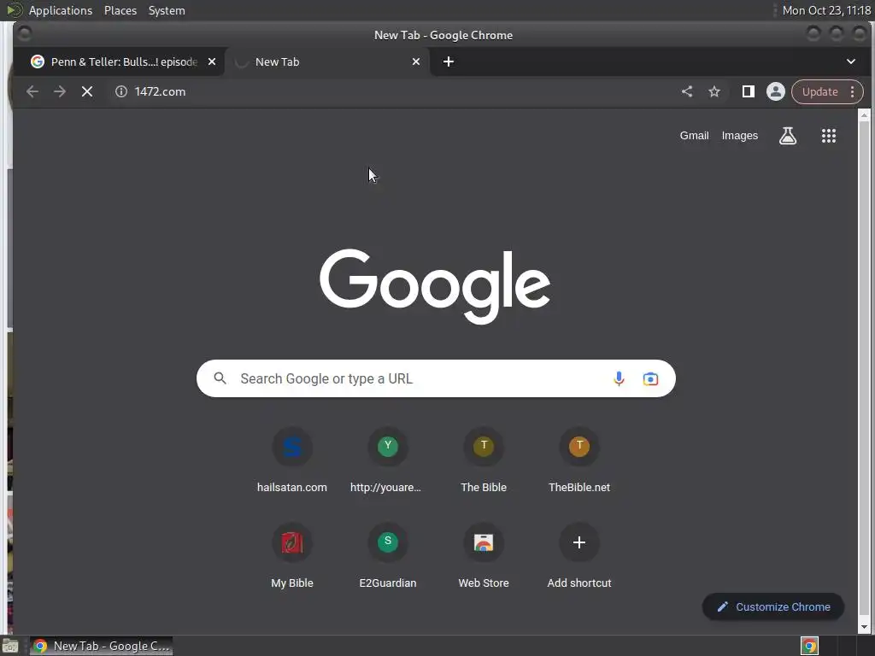The width and height of the screenshot is (875, 656).
Task: Open site information icon beside 1472.com
Action: (121, 91)
